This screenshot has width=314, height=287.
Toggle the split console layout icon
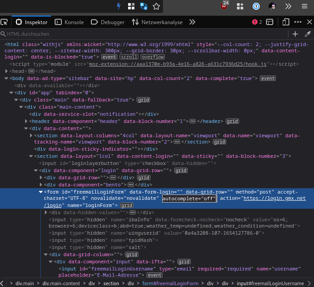(270, 22)
